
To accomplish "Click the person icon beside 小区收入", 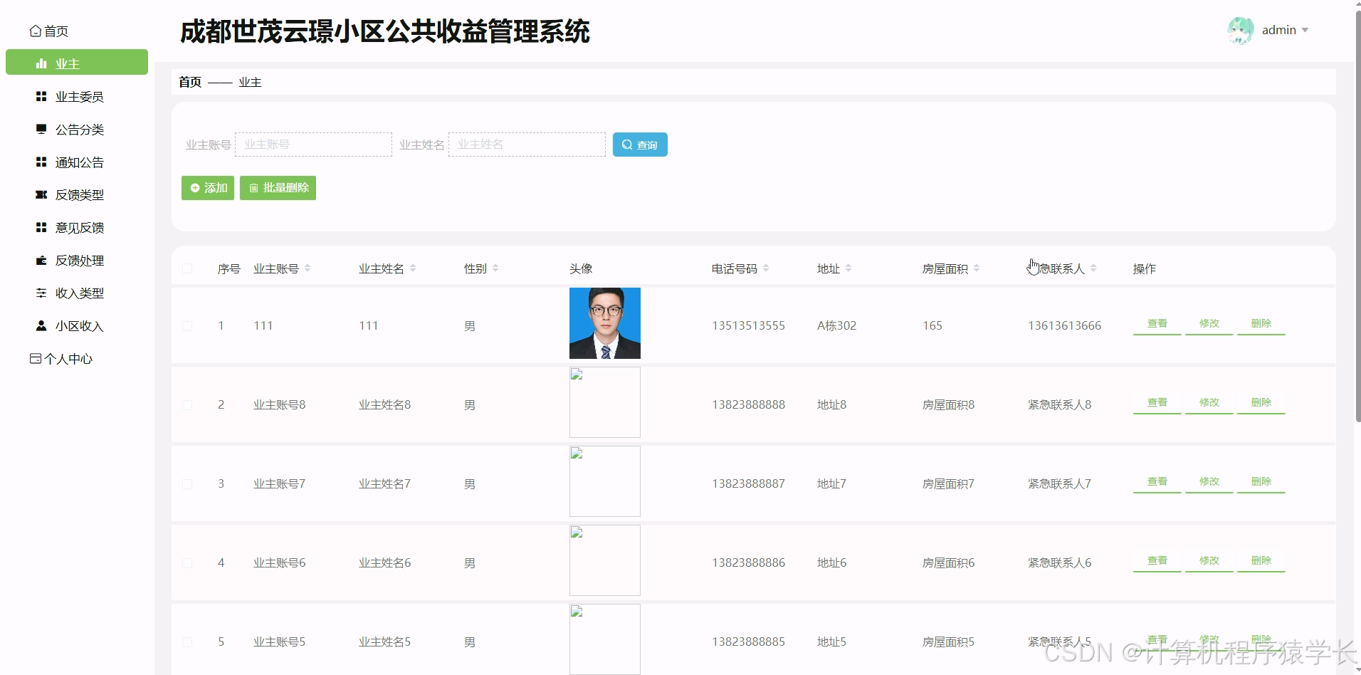I will tap(40, 325).
